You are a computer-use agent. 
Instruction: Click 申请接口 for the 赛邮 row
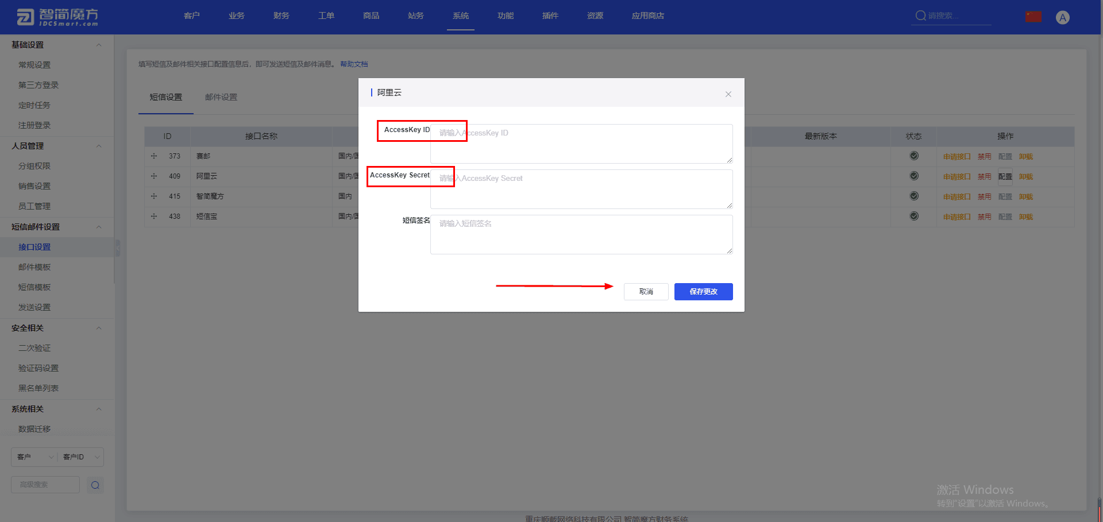click(957, 157)
